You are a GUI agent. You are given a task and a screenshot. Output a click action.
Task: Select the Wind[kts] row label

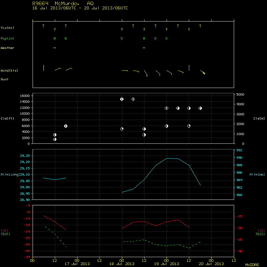[x=9, y=71]
